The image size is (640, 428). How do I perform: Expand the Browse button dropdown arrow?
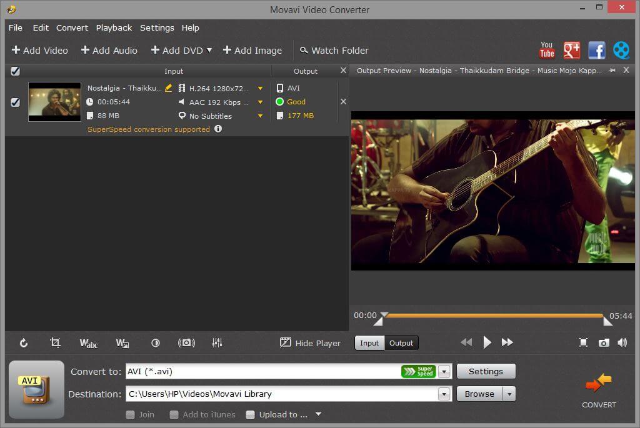(509, 394)
